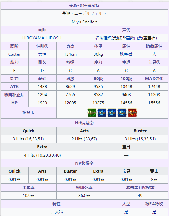Open the 嘉数由美 voice actor link
This screenshot has width=169, height=216.
(x=134, y=38)
